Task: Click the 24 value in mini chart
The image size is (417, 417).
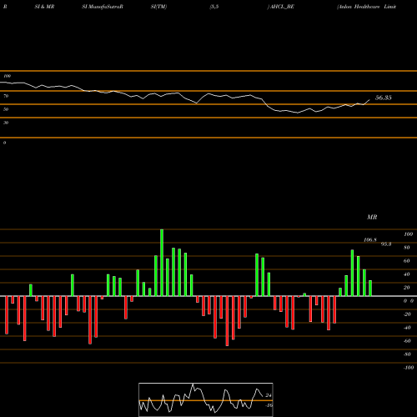Action: [269, 395]
